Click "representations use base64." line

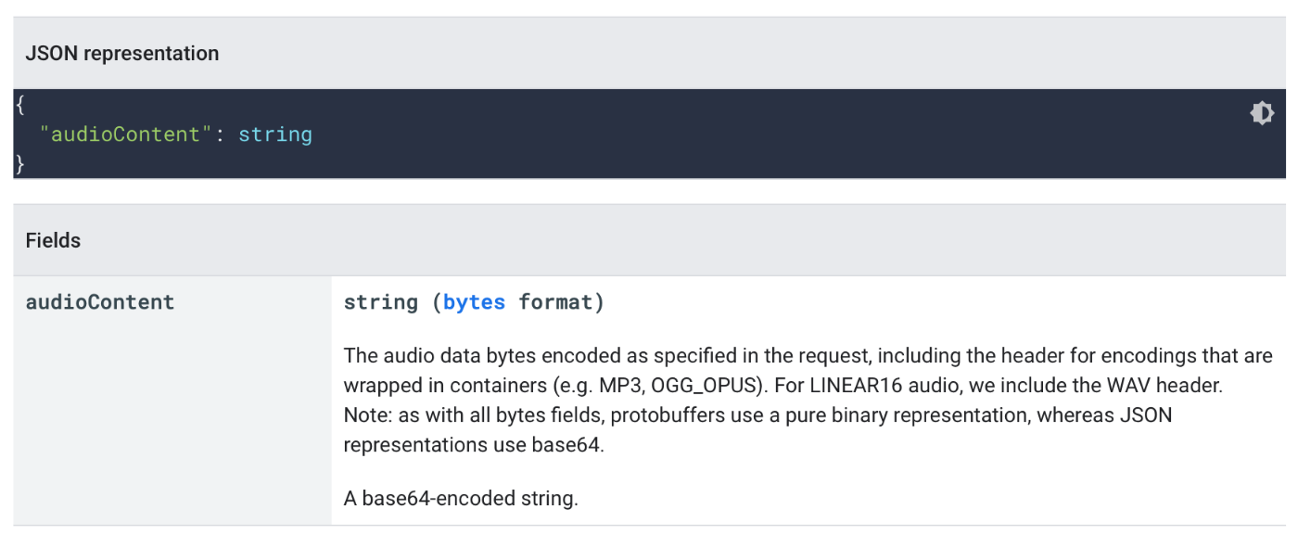tap(474, 445)
